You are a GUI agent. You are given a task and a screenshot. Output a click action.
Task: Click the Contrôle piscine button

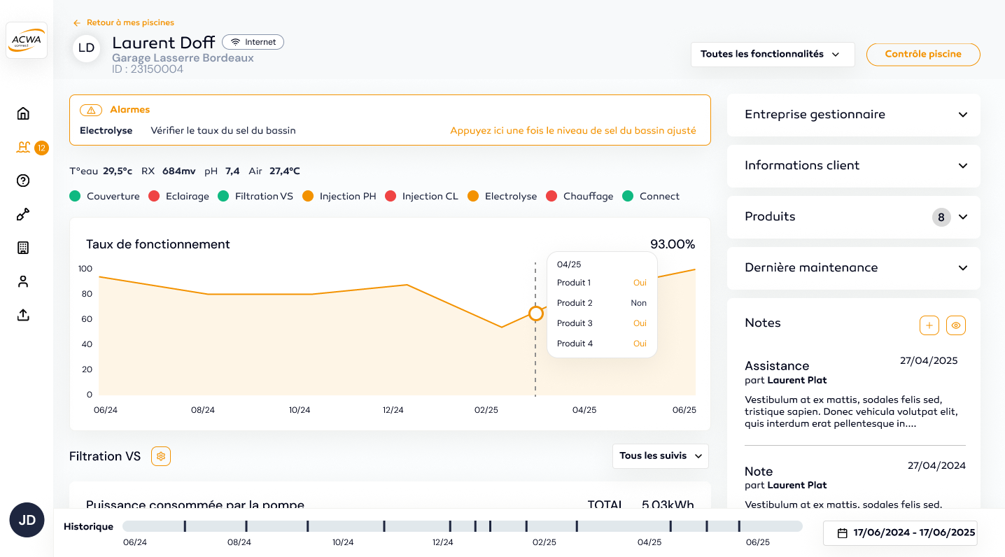click(922, 54)
